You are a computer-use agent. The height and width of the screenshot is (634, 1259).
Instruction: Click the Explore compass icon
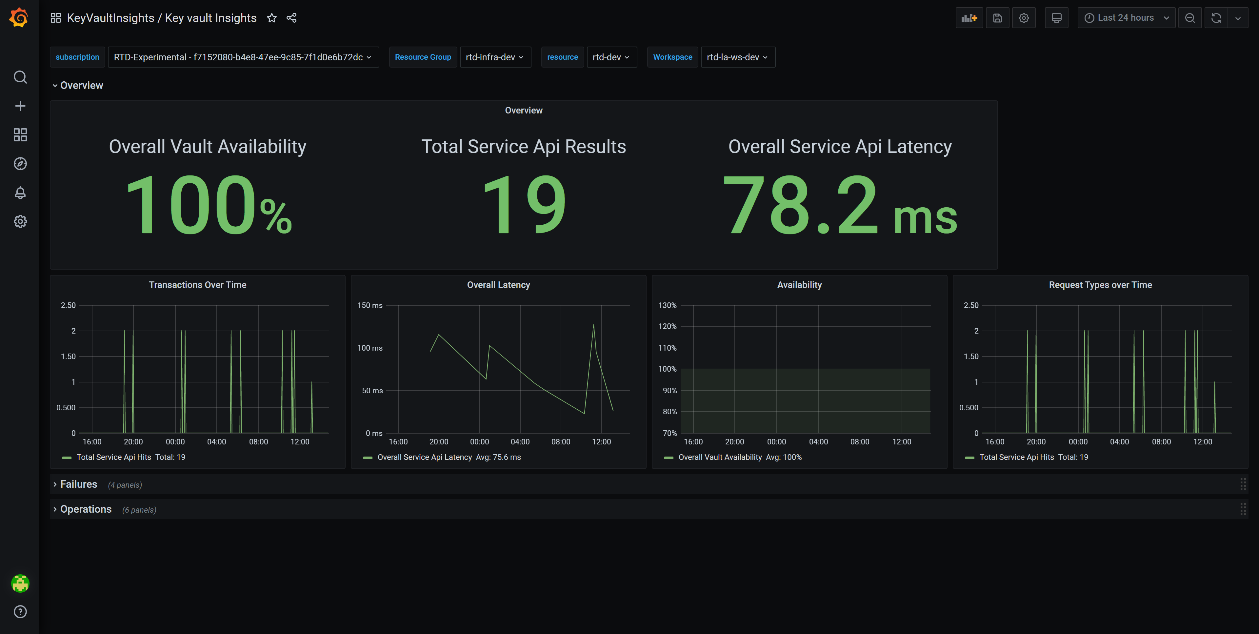pos(20,164)
